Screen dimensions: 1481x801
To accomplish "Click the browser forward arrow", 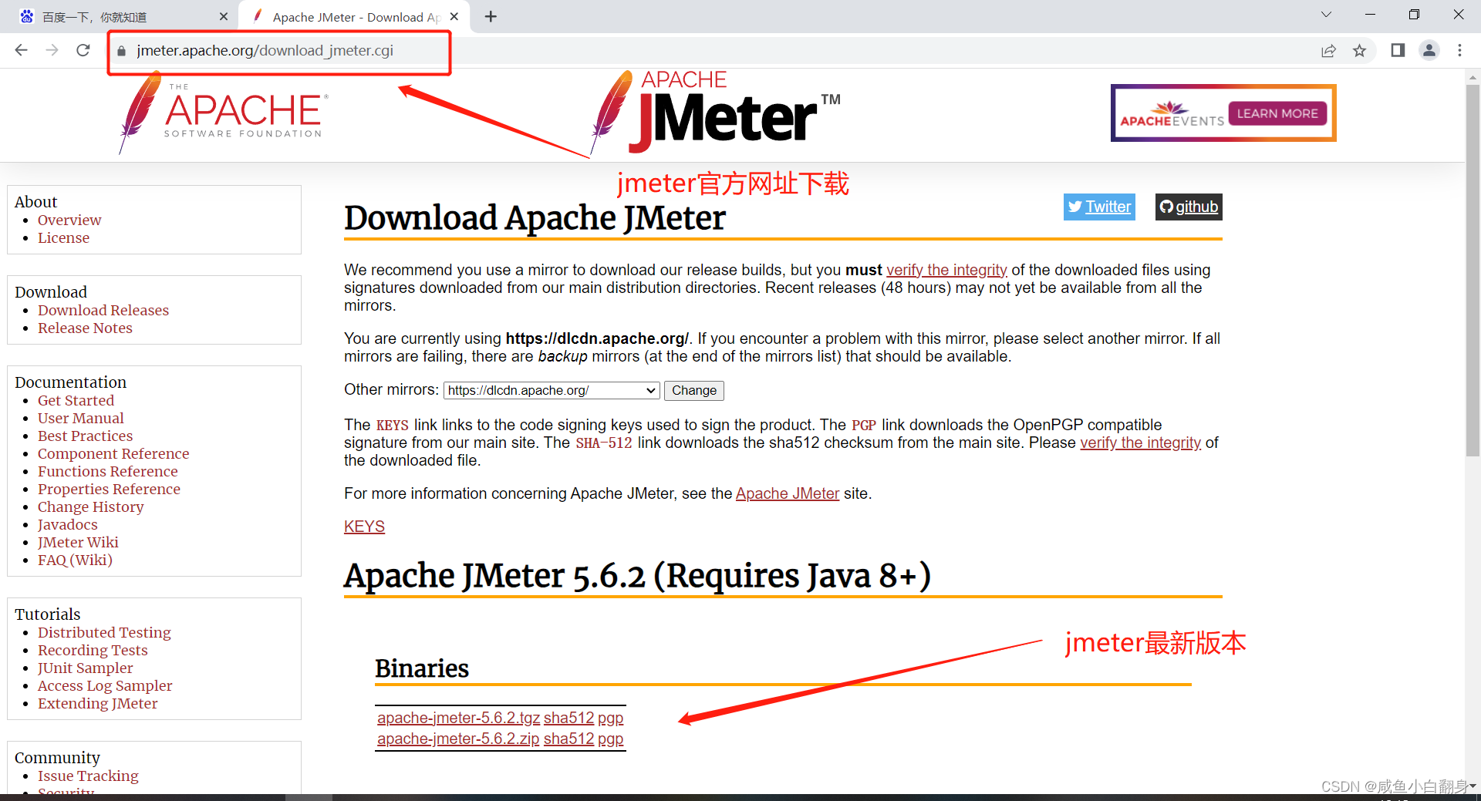I will click(52, 50).
